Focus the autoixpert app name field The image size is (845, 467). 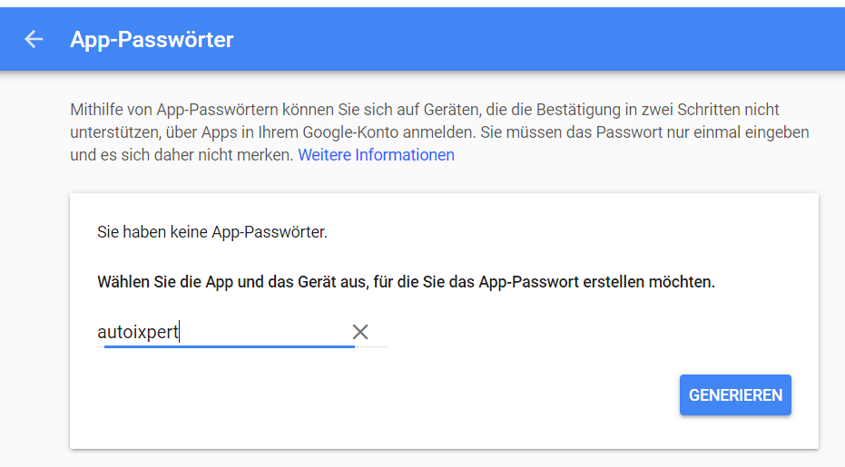point(225,332)
